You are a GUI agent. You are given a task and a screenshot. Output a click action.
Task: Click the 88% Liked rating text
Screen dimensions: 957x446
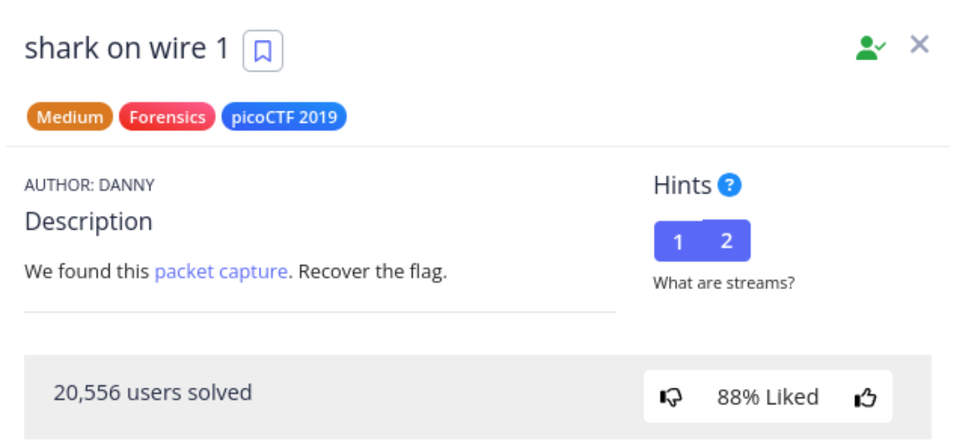tap(767, 397)
